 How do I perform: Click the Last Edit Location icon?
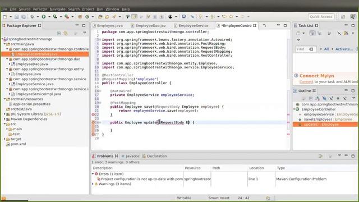pyautogui.click(x=224, y=16)
